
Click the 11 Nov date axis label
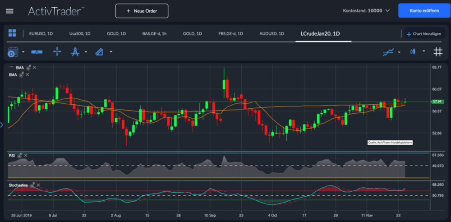tap(367, 215)
